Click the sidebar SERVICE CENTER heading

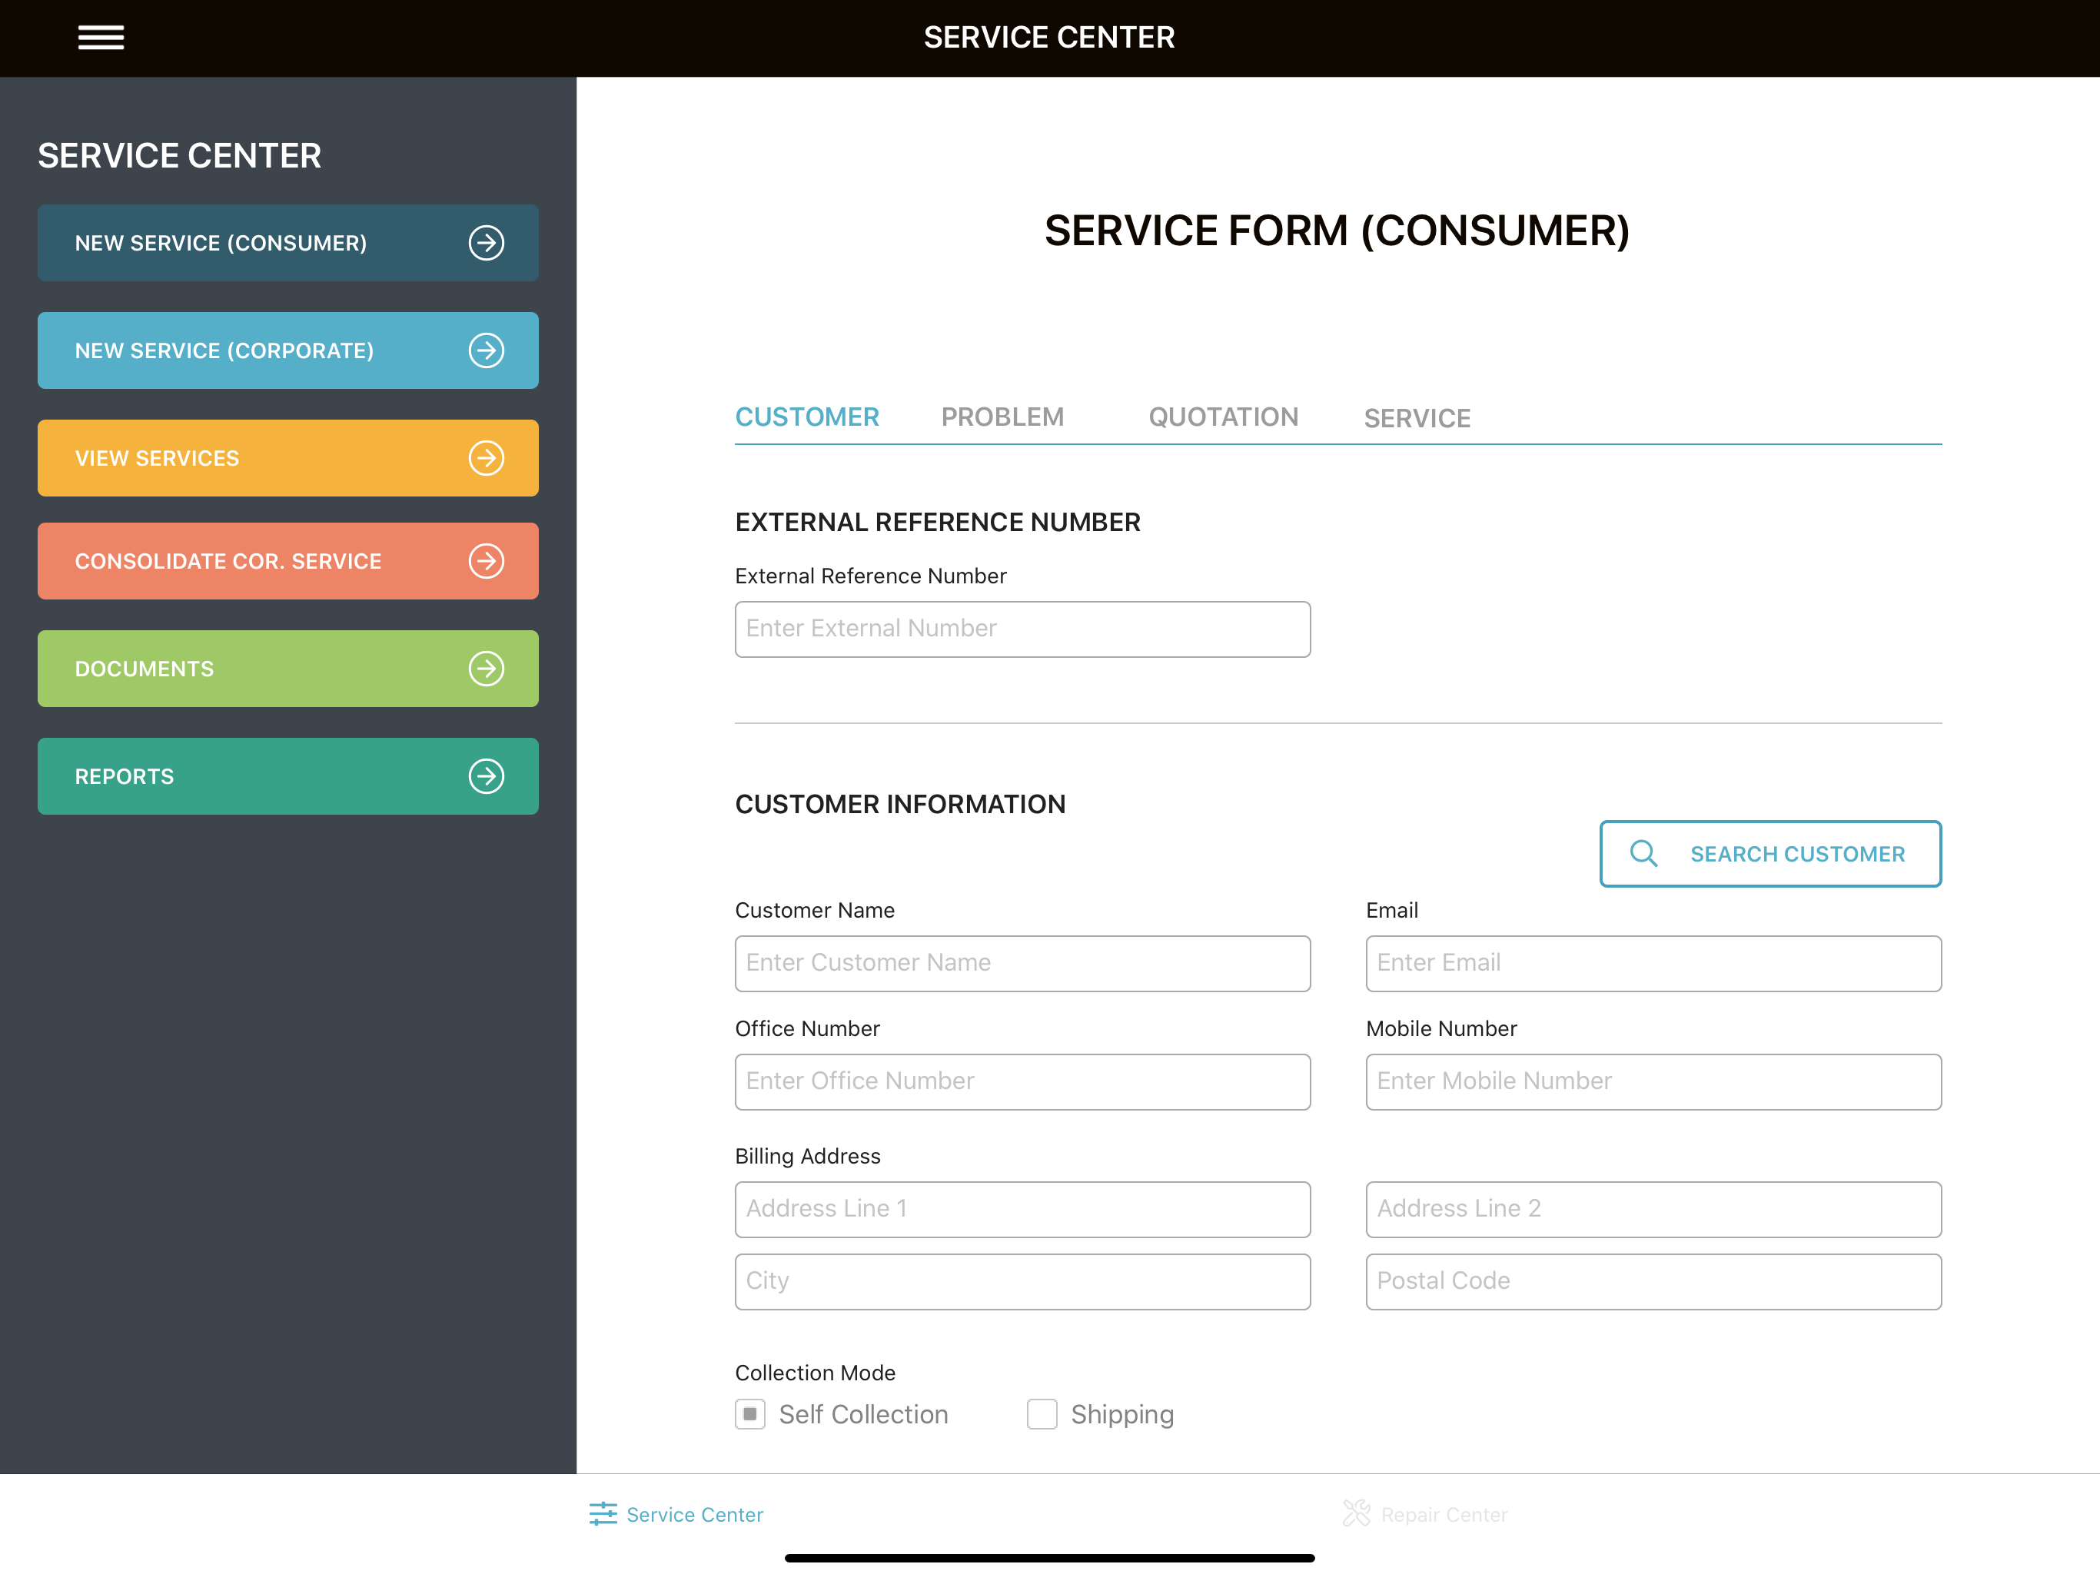click(179, 156)
